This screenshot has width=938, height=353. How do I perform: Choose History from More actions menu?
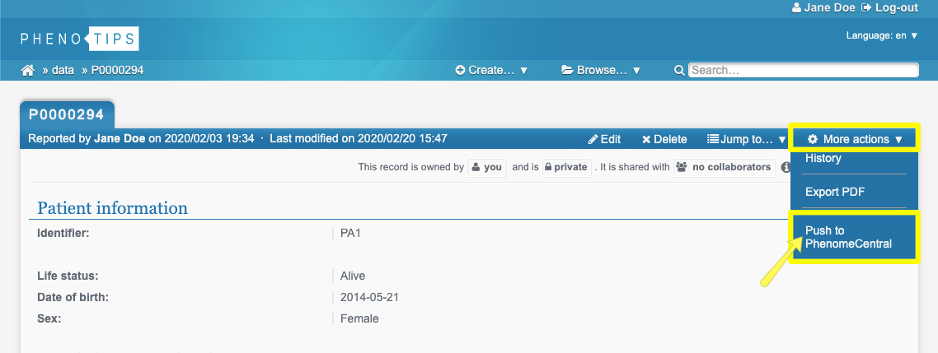click(x=823, y=158)
